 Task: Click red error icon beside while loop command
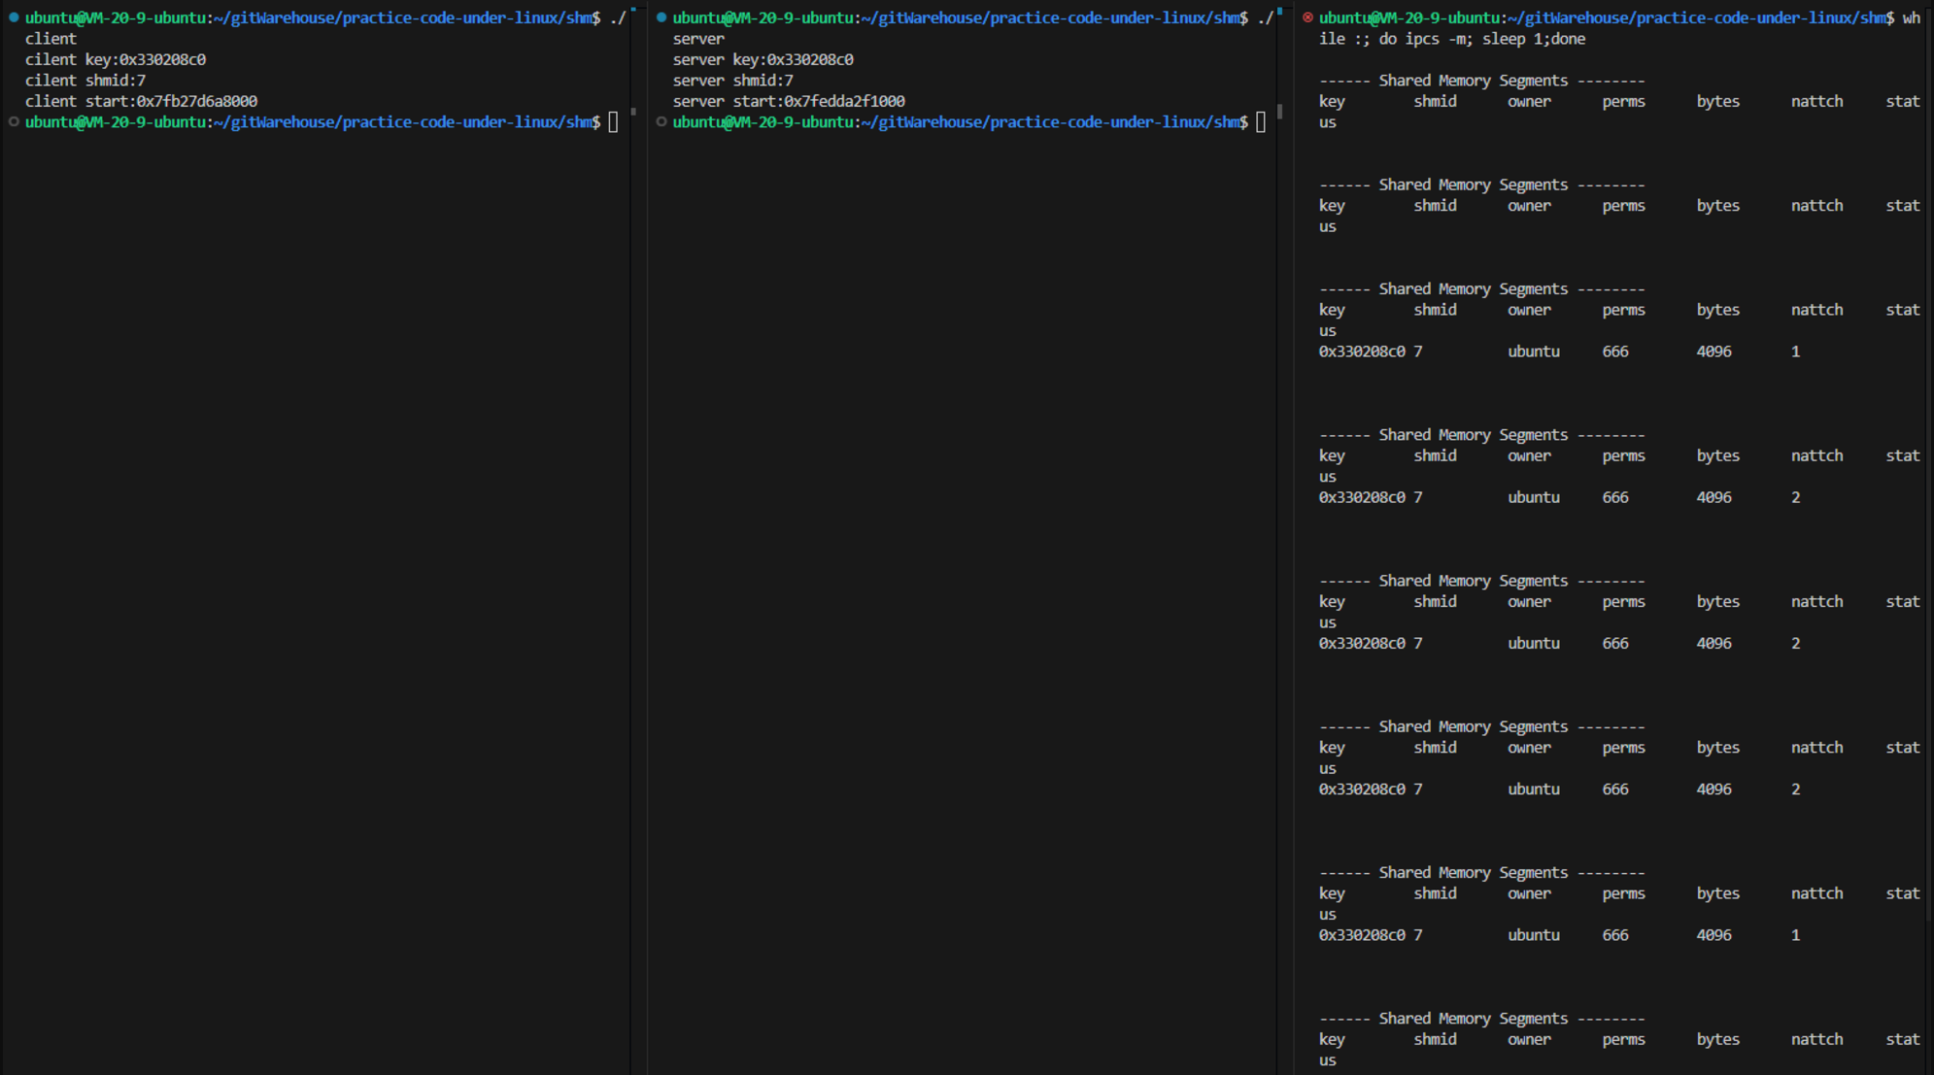(1307, 17)
